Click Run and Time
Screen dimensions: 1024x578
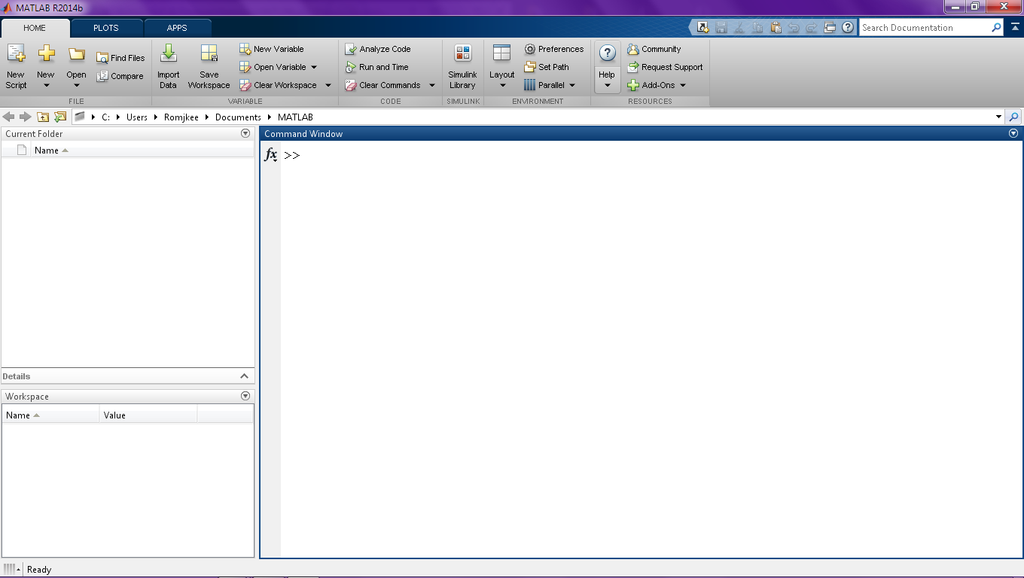[x=377, y=67]
